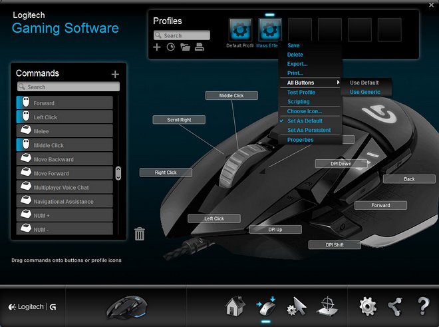
Task: Select the NUM - command
Action: pos(65,228)
